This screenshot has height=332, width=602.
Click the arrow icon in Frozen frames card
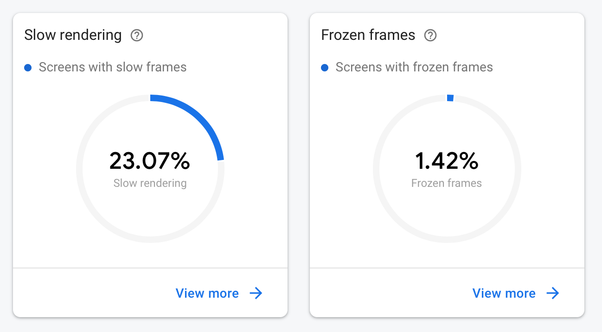click(553, 293)
